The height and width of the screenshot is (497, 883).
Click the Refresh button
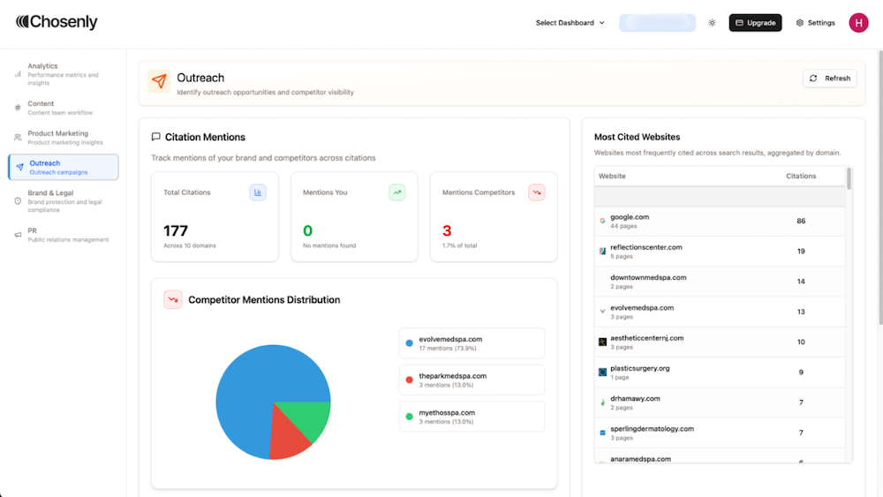point(829,79)
